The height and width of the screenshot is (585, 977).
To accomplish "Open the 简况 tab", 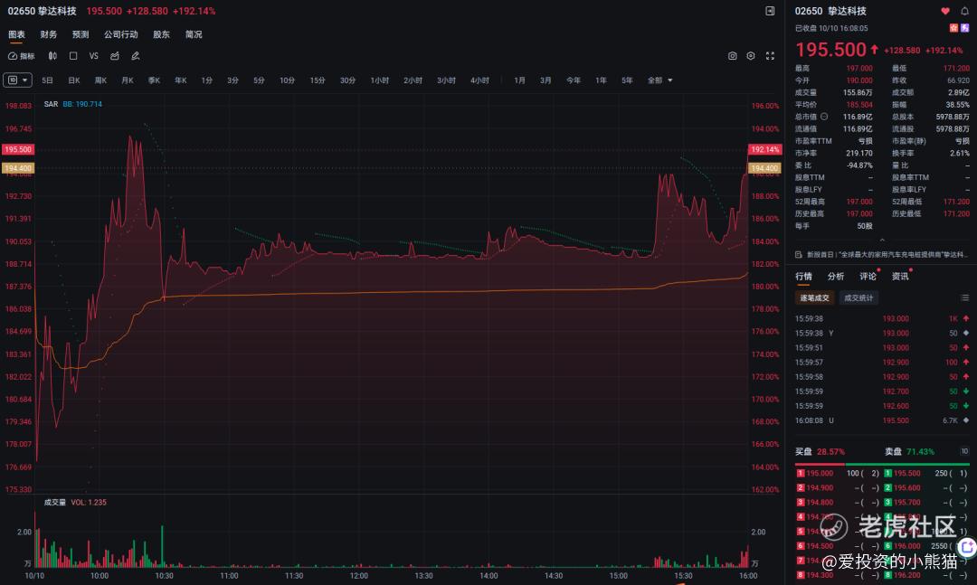I will [x=194, y=34].
